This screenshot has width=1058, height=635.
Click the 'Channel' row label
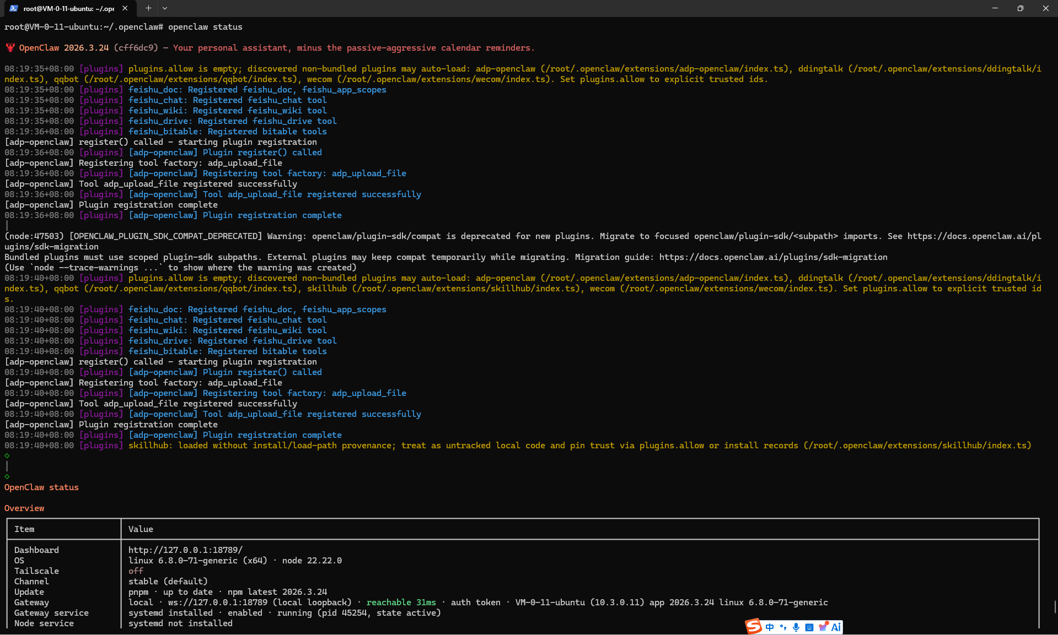click(x=31, y=582)
